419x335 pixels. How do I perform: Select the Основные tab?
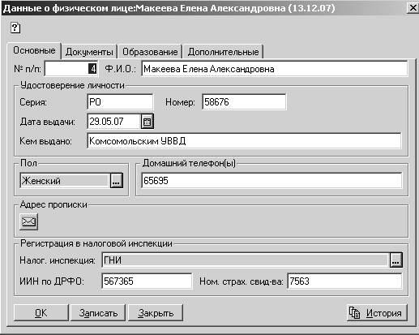pos(34,50)
